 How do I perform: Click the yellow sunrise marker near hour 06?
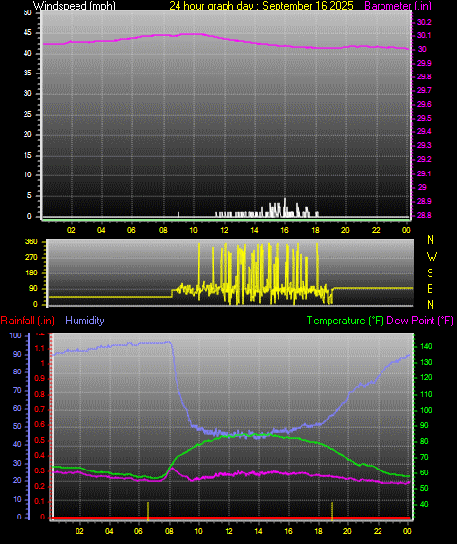click(x=148, y=511)
